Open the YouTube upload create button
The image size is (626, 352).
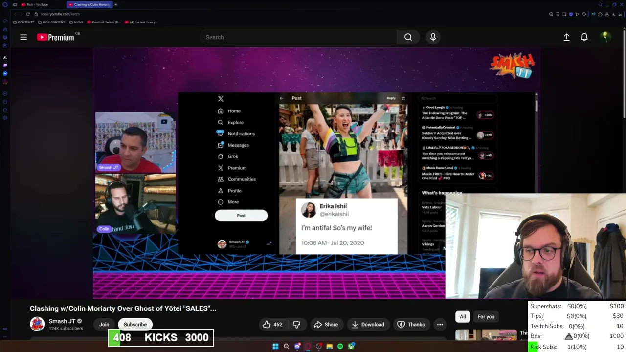(x=566, y=37)
